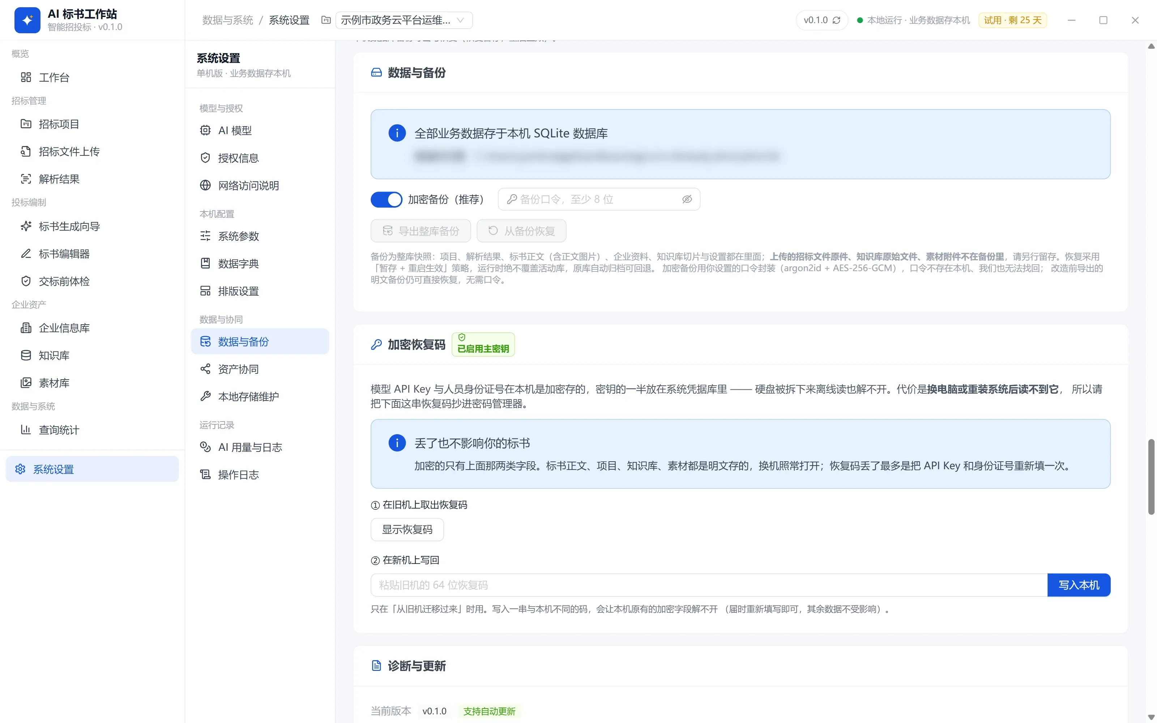Click the 已启用主密钥 status badge
Viewport: 1157px width, 723px height.
(x=483, y=344)
